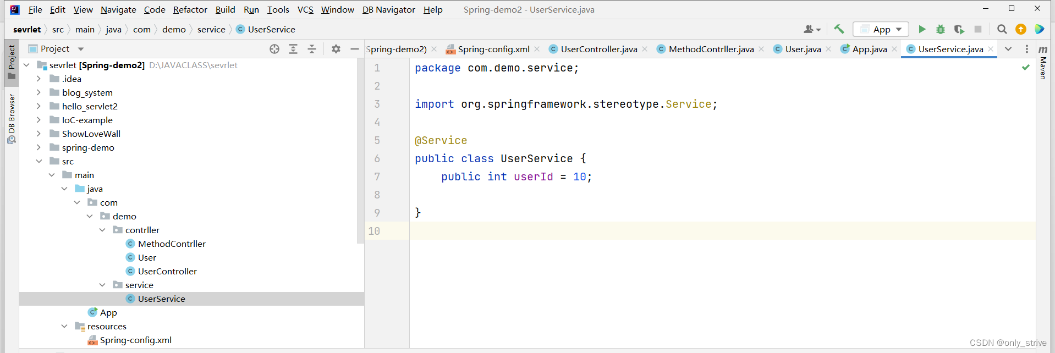Image resolution: width=1055 pixels, height=353 pixels.
Task: Collapse the src folder arrow
Action: 39,161
